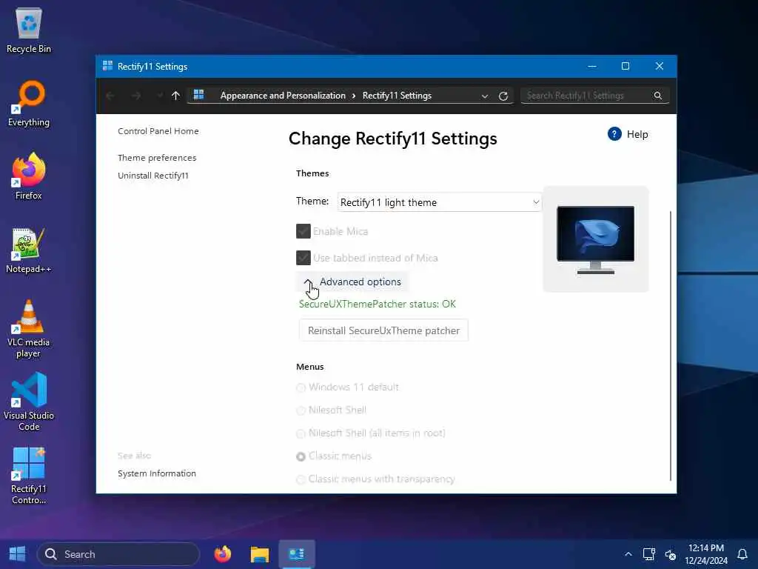The width and height of the screenshot is (758, 569).
Task: Select Classic menus with transparency option
Action: 301,479
